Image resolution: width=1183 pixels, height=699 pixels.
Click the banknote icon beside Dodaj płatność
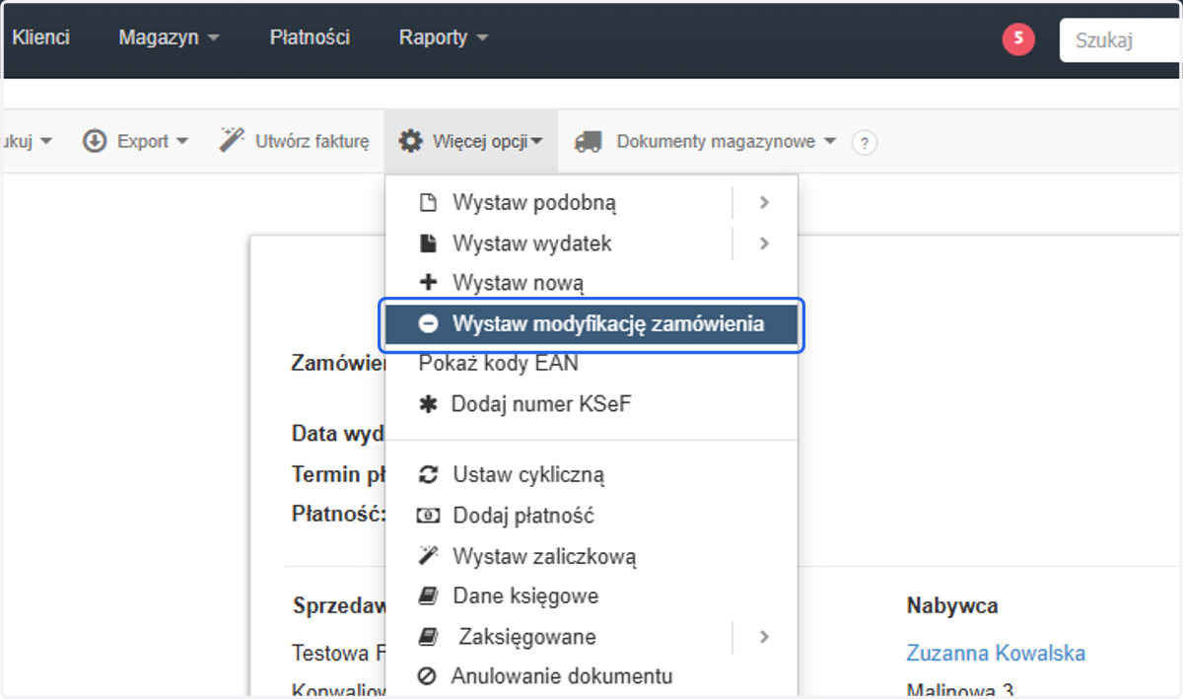coord(428,515)
